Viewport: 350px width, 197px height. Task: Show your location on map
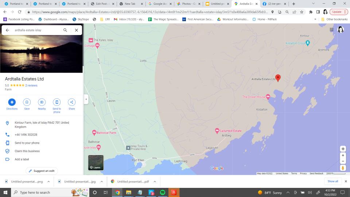(x=343, y=148)
